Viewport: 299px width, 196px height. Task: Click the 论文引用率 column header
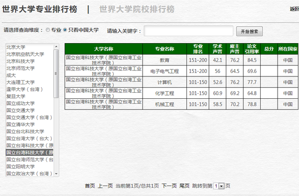tap(252, 49)
